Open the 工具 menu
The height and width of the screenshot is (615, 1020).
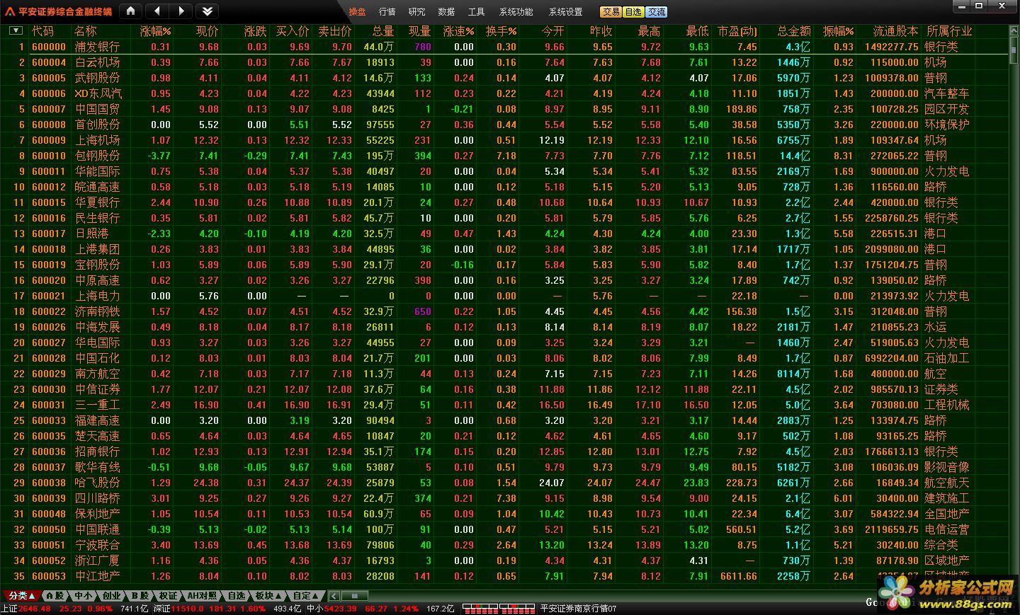point(476,12)
